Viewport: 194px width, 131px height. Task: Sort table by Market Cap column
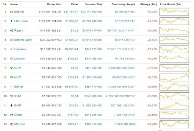tap(54, 4)
